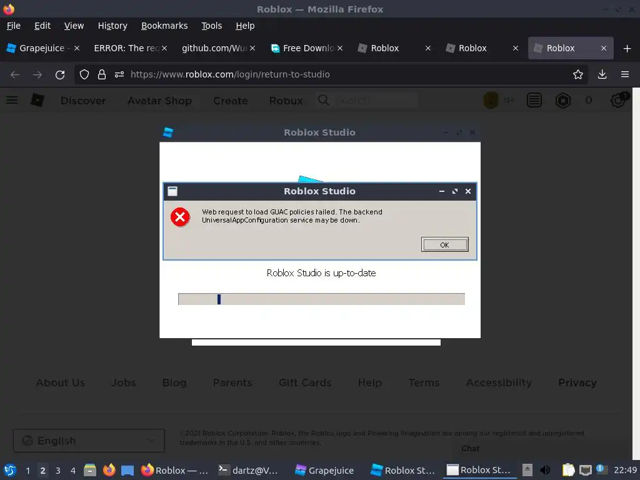Close the Grapejuice tab

[x=77, y=48]
